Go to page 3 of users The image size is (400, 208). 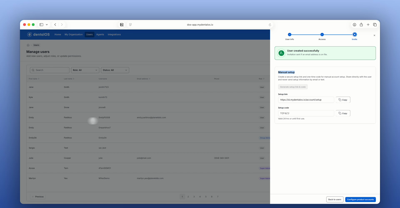click(194, 197)
